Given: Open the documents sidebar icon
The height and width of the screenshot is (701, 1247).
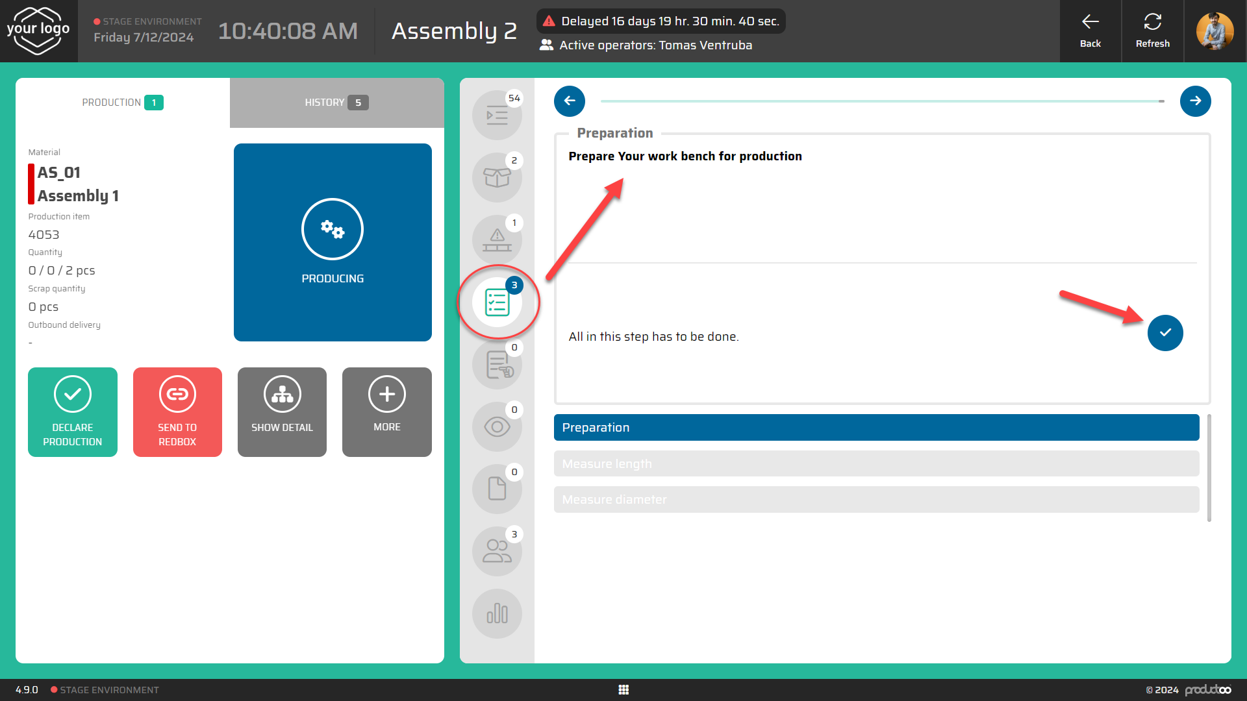Looking at the screenshot, I should (x=497, y=489).
